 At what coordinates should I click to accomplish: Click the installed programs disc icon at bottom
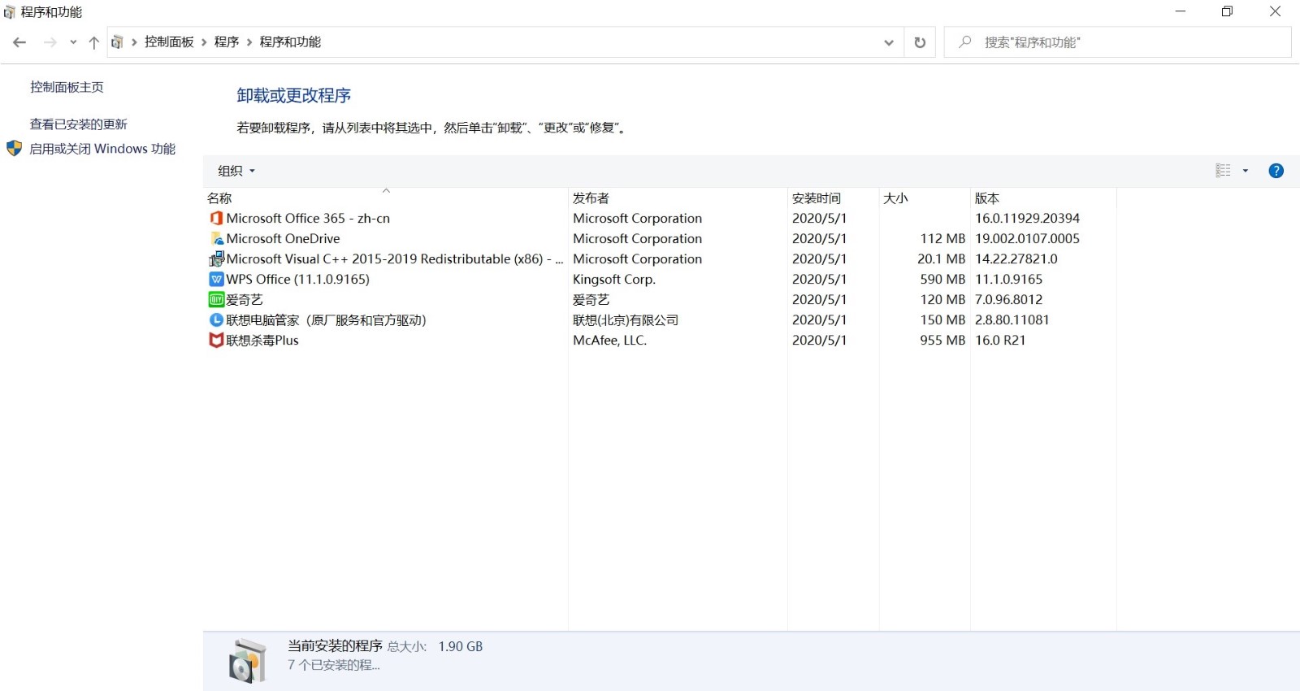tap(248, 660)
